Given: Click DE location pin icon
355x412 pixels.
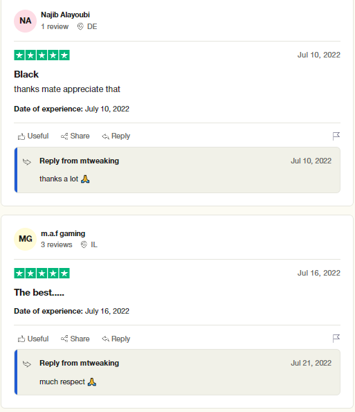Looking at the screenshot, I should [x=80, y=26].
